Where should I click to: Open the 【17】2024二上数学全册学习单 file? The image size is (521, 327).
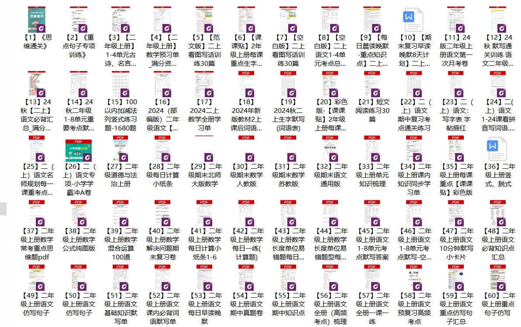(x=205, y=84)
